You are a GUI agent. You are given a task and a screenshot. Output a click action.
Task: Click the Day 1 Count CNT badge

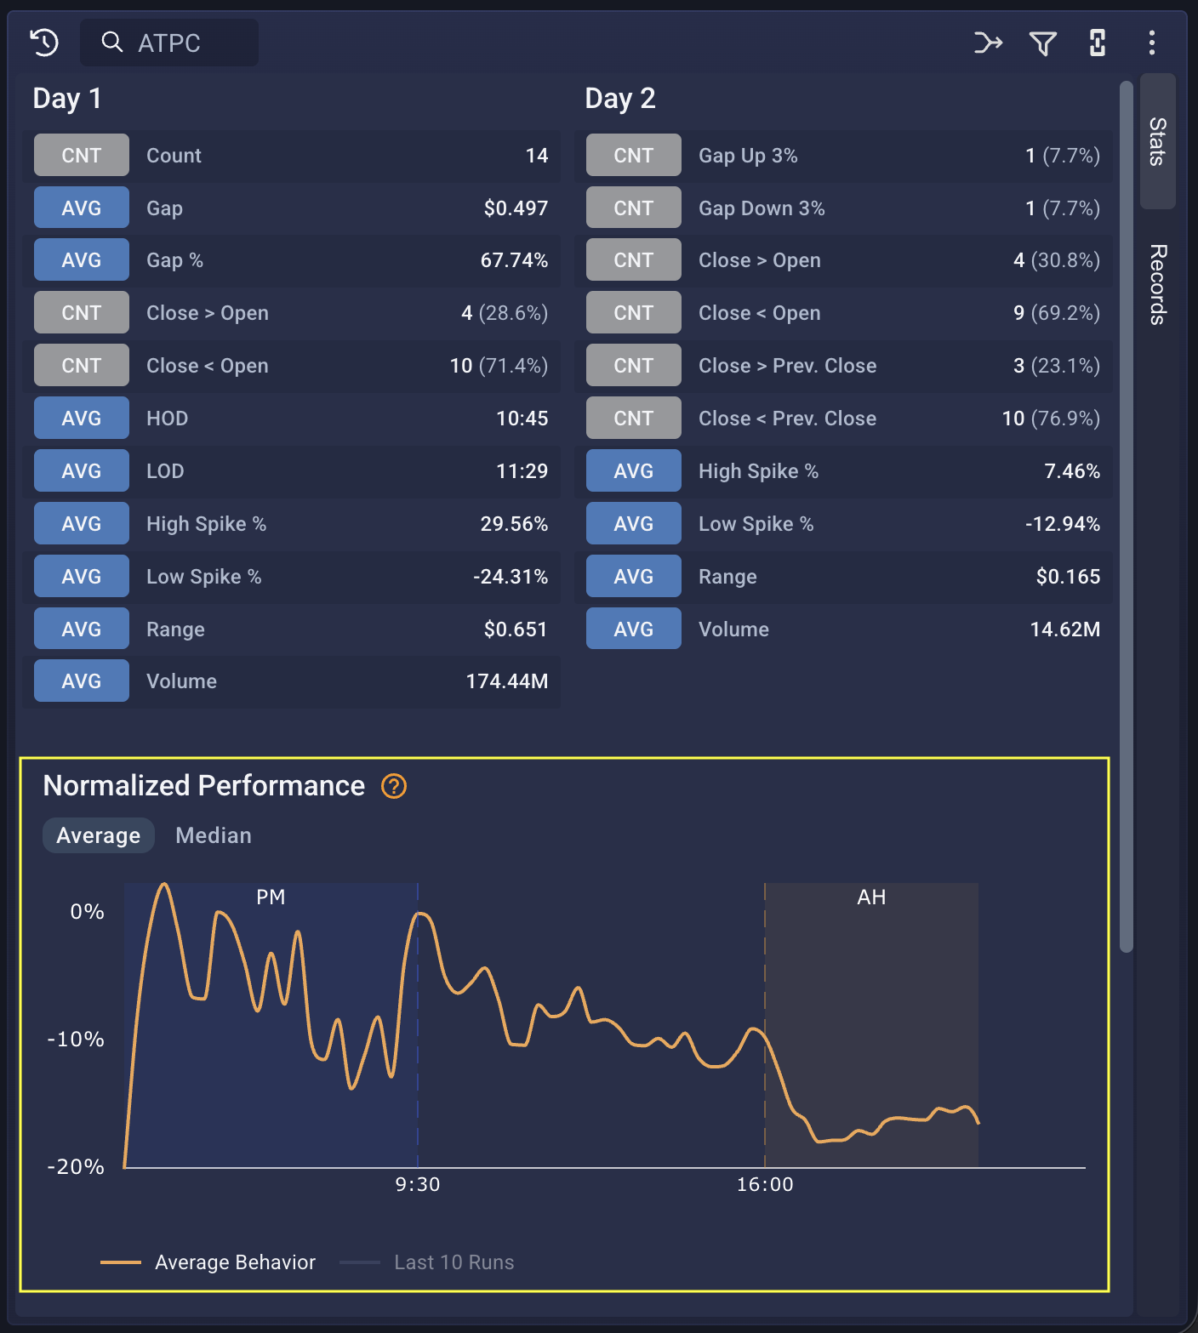tap(82, 156)
